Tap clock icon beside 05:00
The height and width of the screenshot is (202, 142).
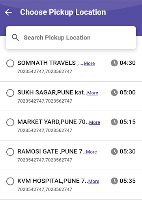(114, 92)
